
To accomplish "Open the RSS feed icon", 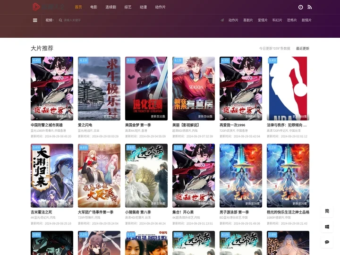I will [x=310, y=7].
